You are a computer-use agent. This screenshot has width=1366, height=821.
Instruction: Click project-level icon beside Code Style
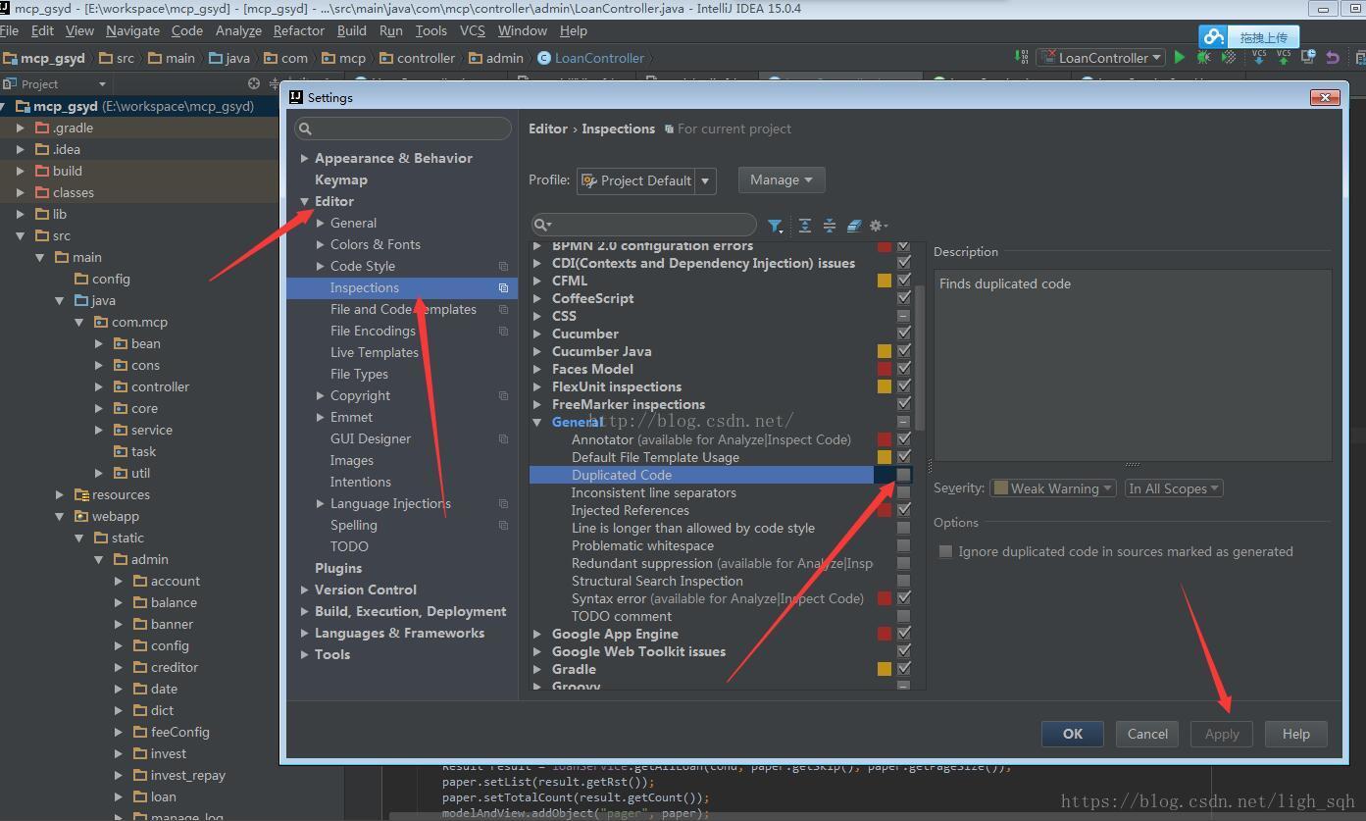point(503,267)
